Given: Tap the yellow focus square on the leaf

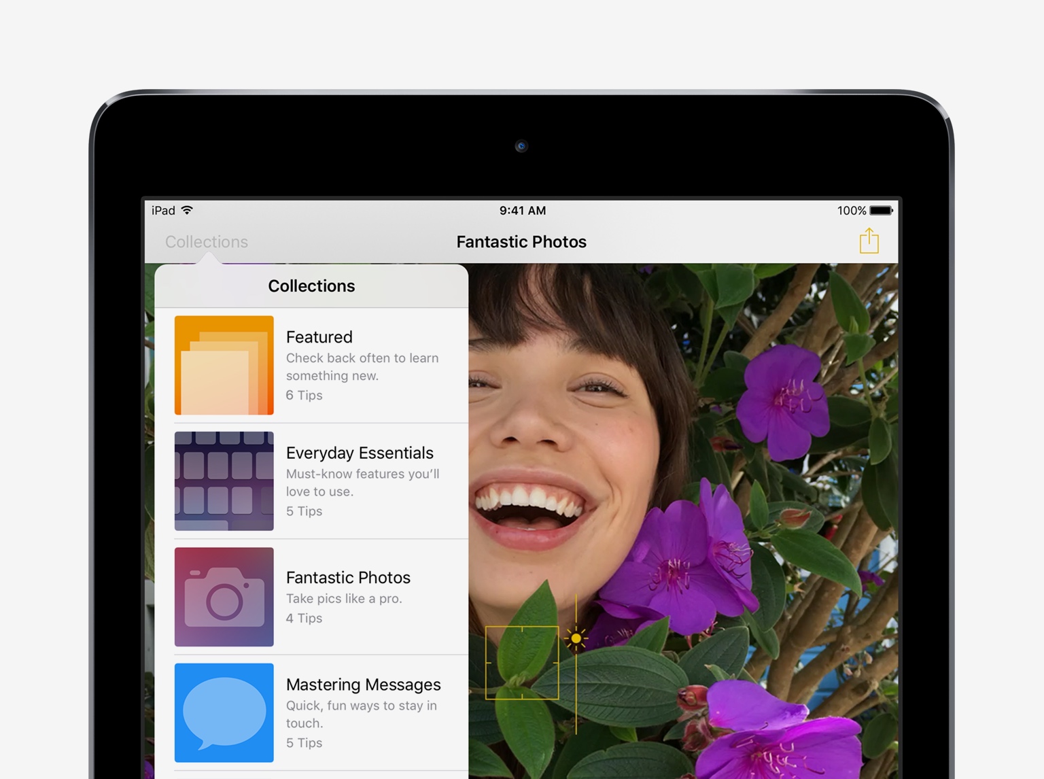Looking at the screenshot, I should (522, 663).
